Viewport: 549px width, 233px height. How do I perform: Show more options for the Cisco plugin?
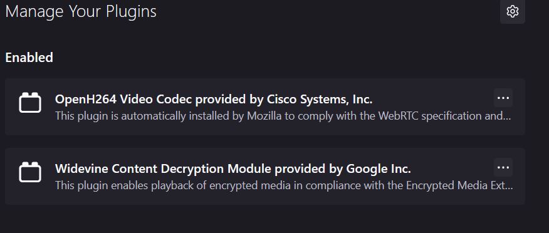503,98
